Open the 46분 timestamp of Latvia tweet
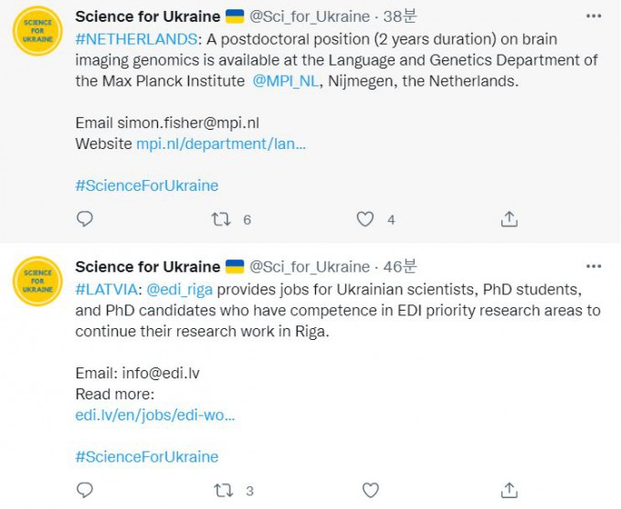 (399, 267)
